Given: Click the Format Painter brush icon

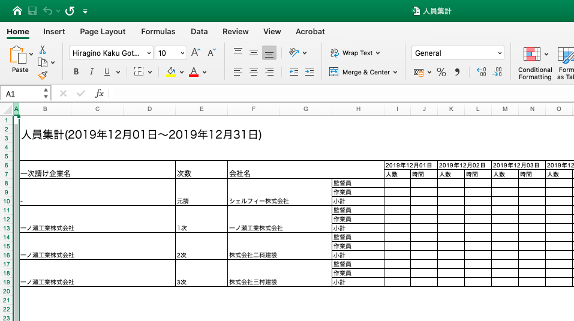Looking at the screenshot, I should [x=43, y=75].
